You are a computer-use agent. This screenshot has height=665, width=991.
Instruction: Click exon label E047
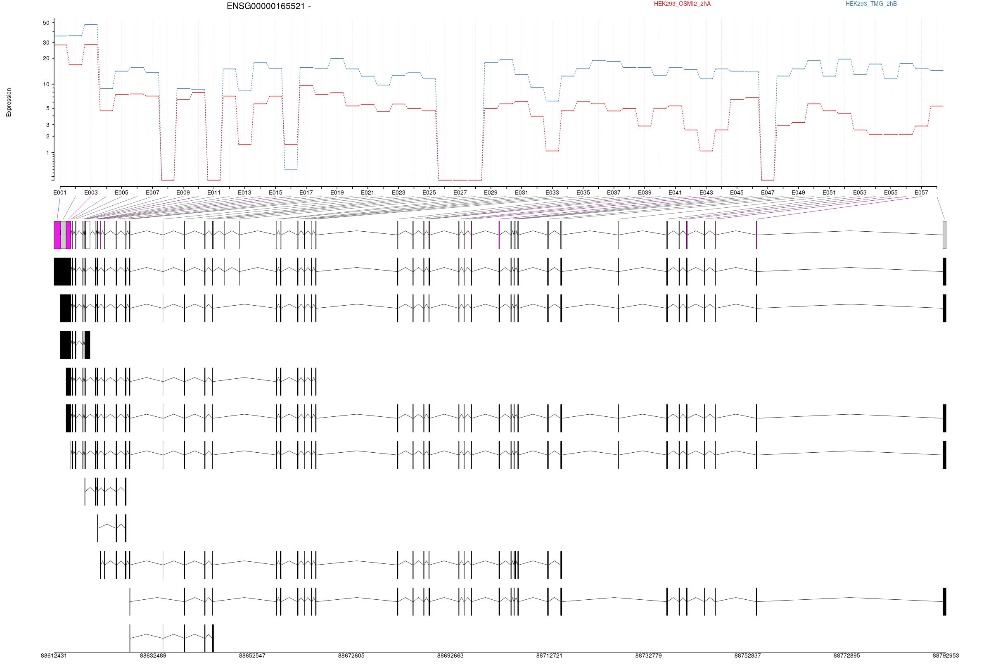point(768,192)
